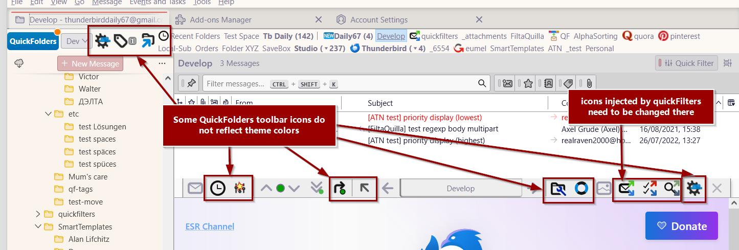Click the quickFilters checkmarks with arrows icon
This screenshot has height=250, width=739.
click(x=650, y=189)
